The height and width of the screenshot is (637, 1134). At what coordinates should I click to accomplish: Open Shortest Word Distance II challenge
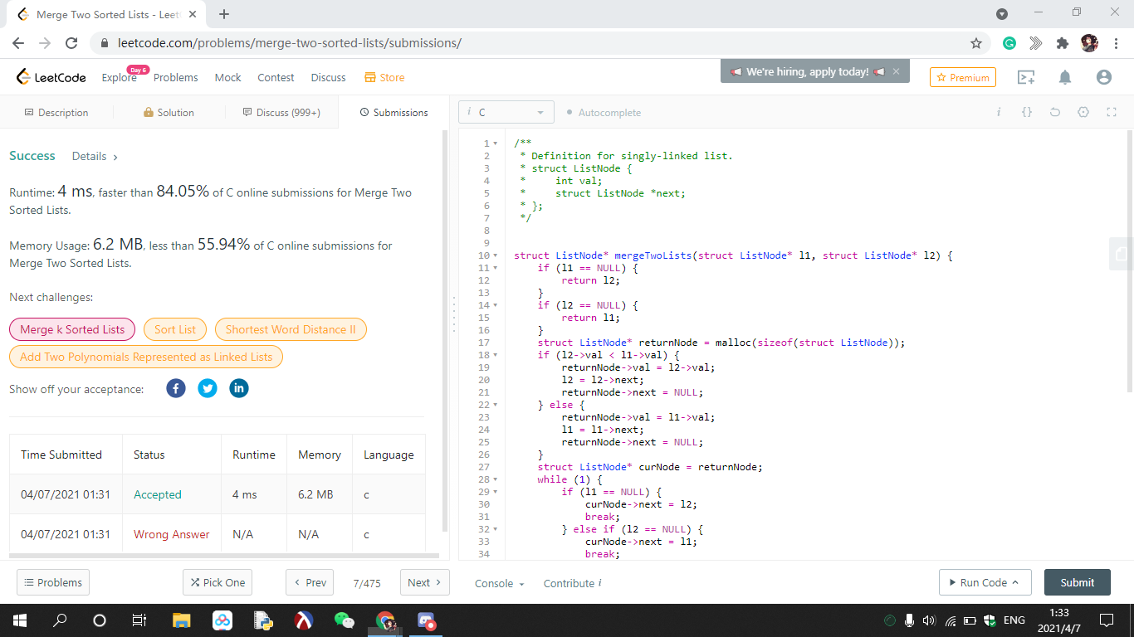coord(291,329)
